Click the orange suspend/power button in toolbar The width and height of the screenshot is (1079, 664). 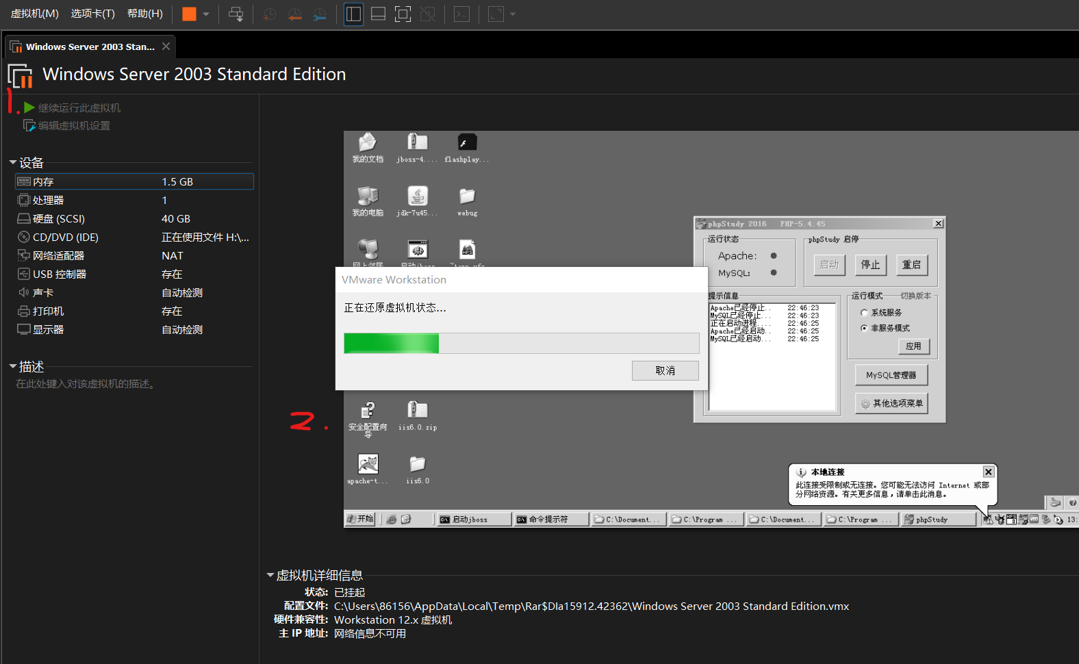point(189,14)
